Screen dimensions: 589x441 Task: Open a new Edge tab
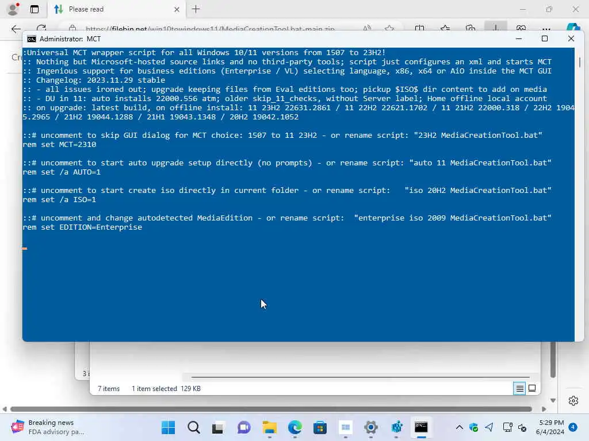(x=196, y=9)
